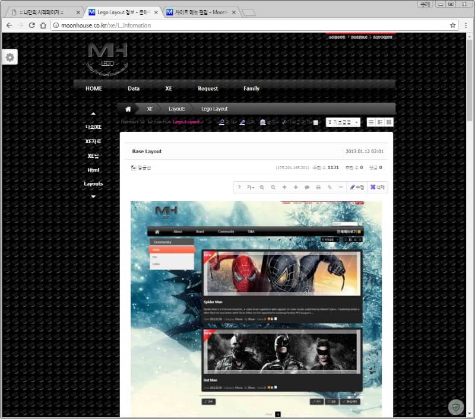Reload the page

coord(32,26)
